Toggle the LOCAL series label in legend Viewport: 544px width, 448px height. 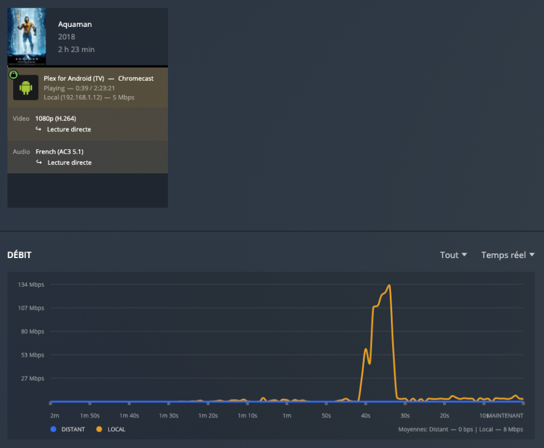pyautogui.click(x=116, y=429)
